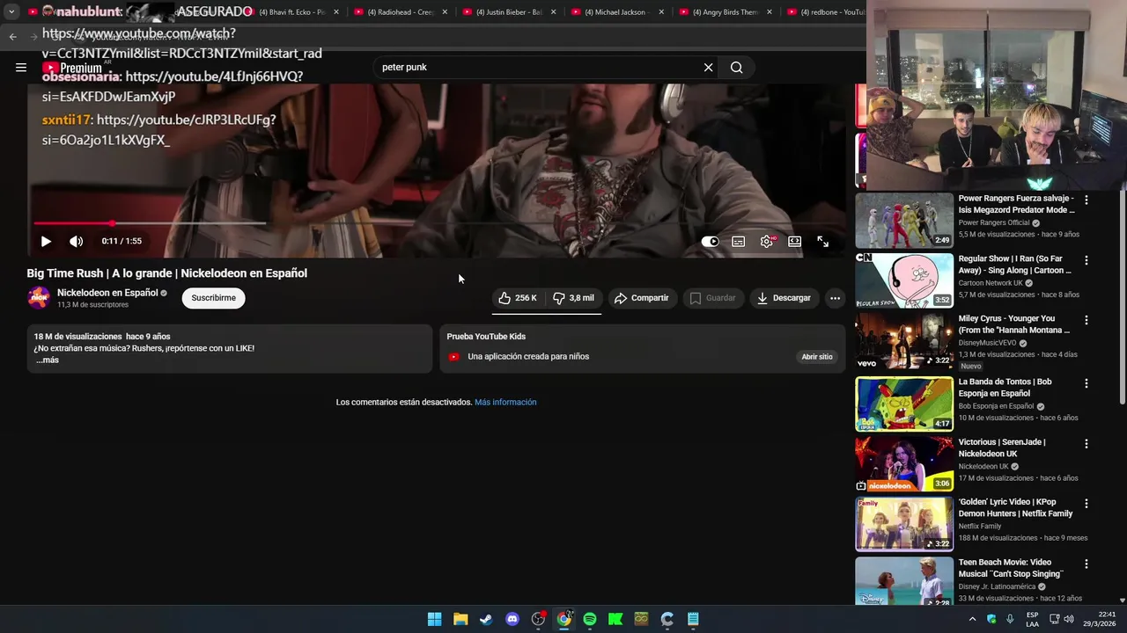Click the Suscribirme button
This screenshot has width=1127, height=633.
coord(213,298)
